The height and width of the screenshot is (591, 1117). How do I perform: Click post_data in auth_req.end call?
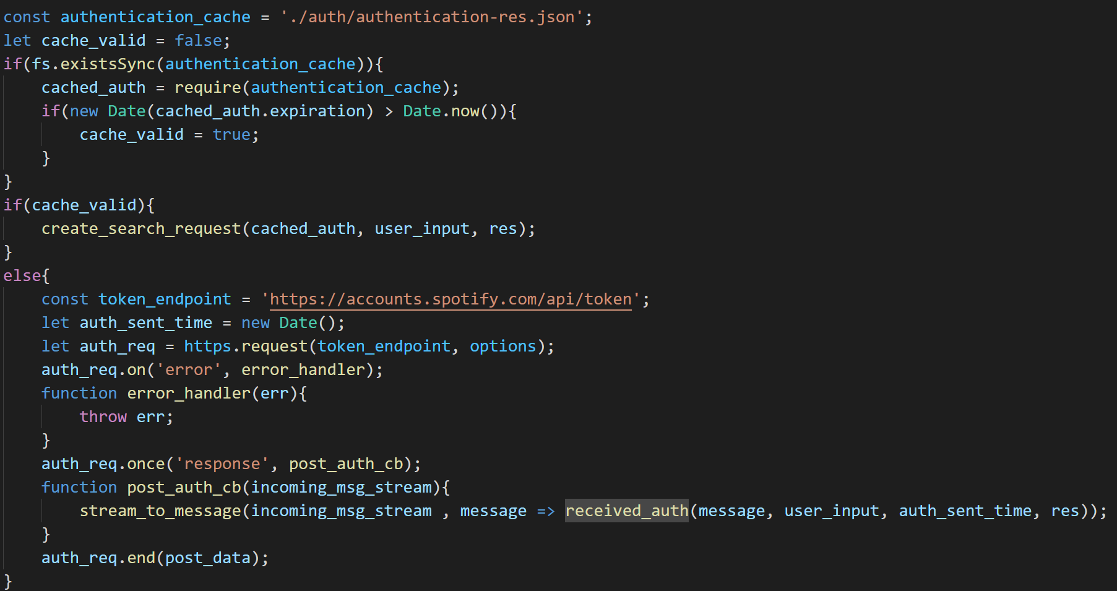(x=207, y=558)
